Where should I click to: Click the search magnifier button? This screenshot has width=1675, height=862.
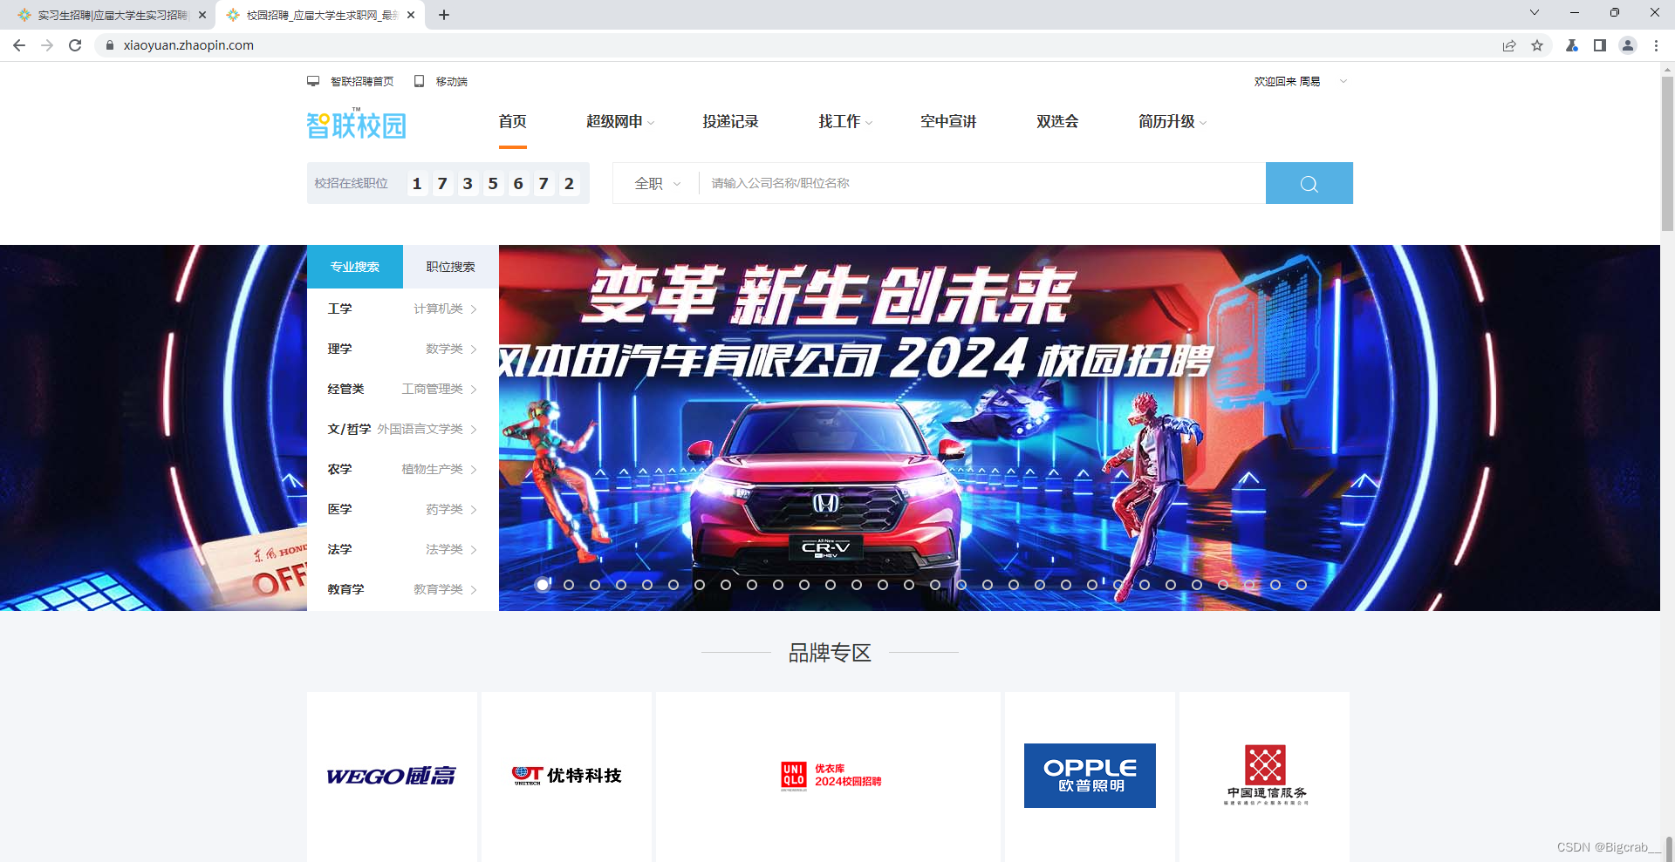[x=1308, y=183]
